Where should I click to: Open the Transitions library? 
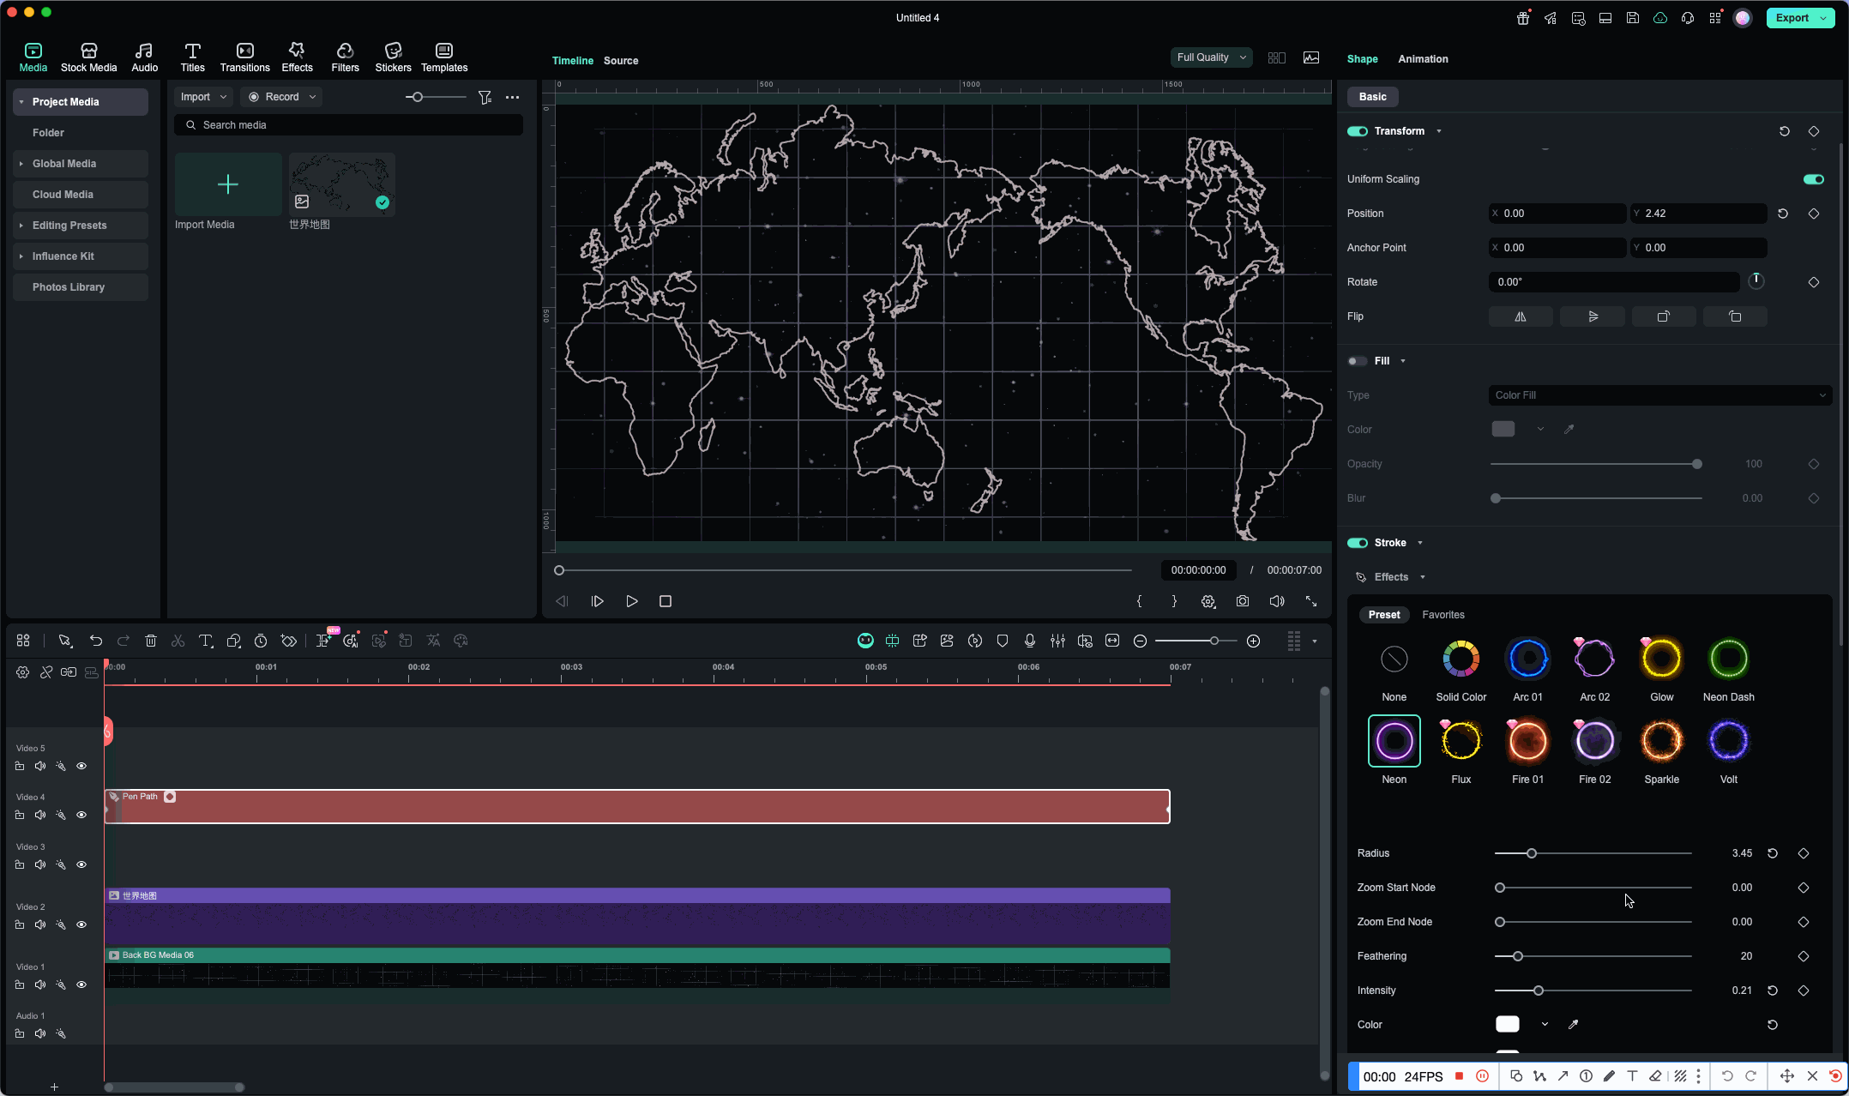244,57
